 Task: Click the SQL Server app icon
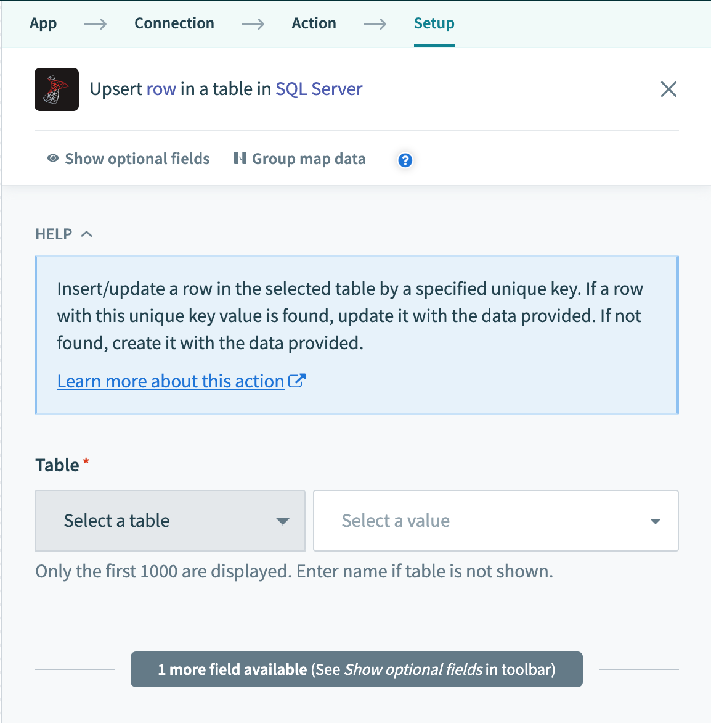coord(57,89)
